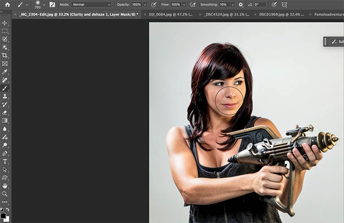Pick the Eyedropper tool
Viewport: 344px width, 223px height.
pyautogui.click(x=5, y=72)
